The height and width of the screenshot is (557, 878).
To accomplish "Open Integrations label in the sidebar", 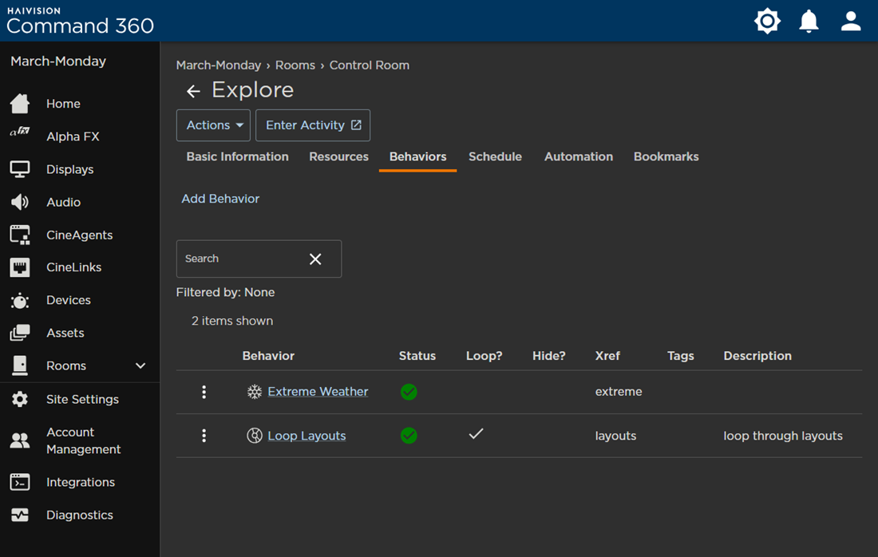I will (x=81, y=482).
